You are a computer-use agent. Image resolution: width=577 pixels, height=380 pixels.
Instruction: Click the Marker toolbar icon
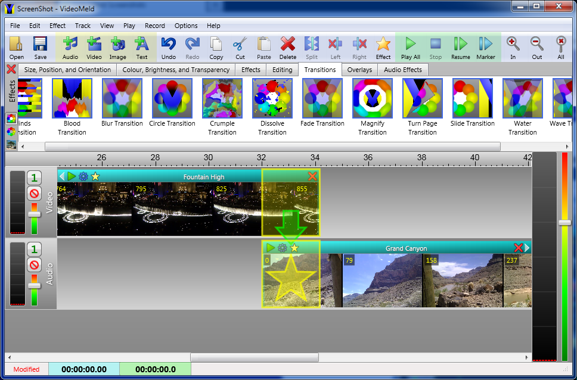tap(486, 48)
